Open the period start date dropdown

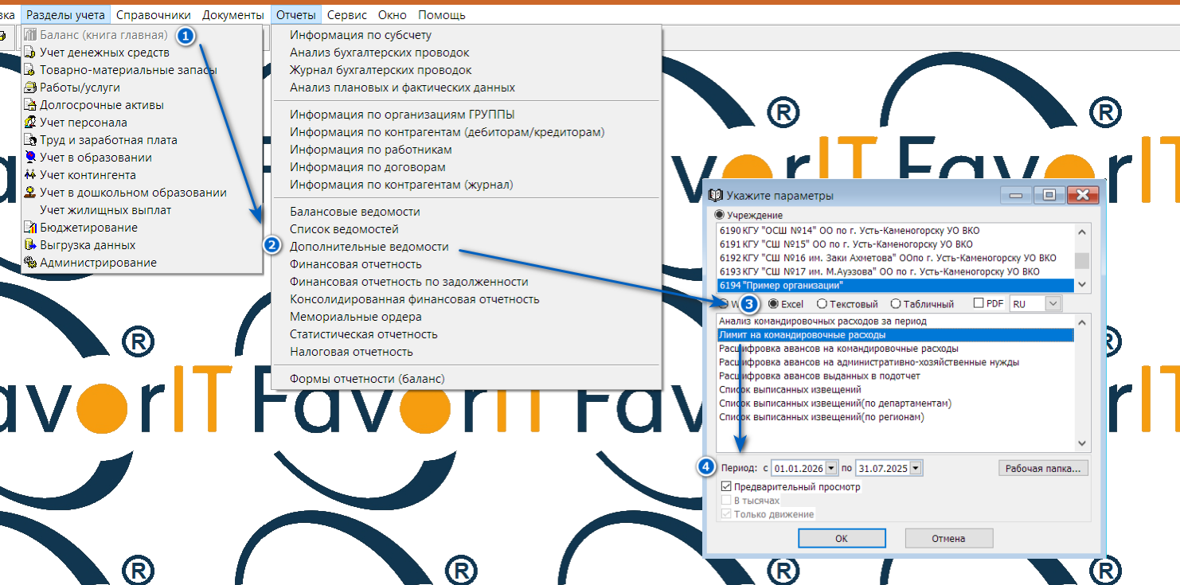(832, 468)
